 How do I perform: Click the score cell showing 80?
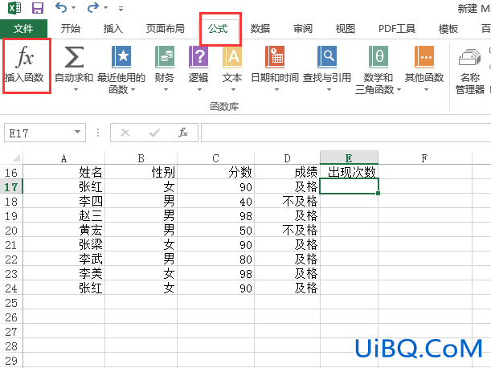[215, 259]
